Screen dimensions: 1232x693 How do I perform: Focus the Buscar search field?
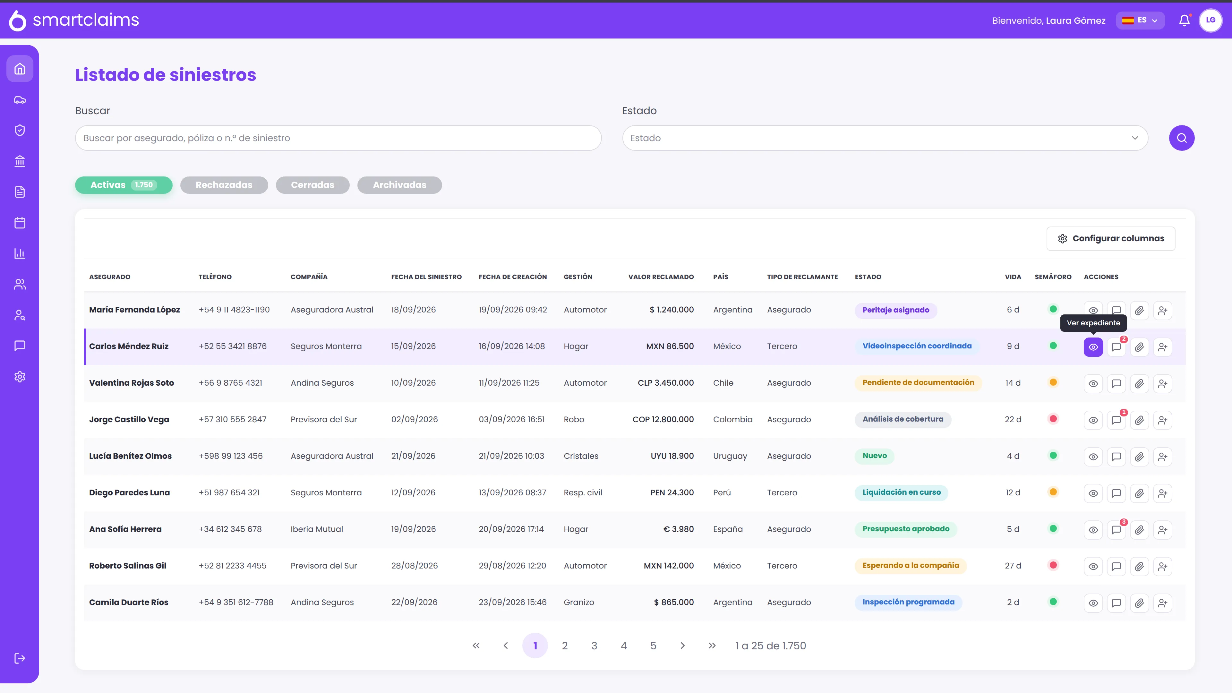[x=338, y=138]
